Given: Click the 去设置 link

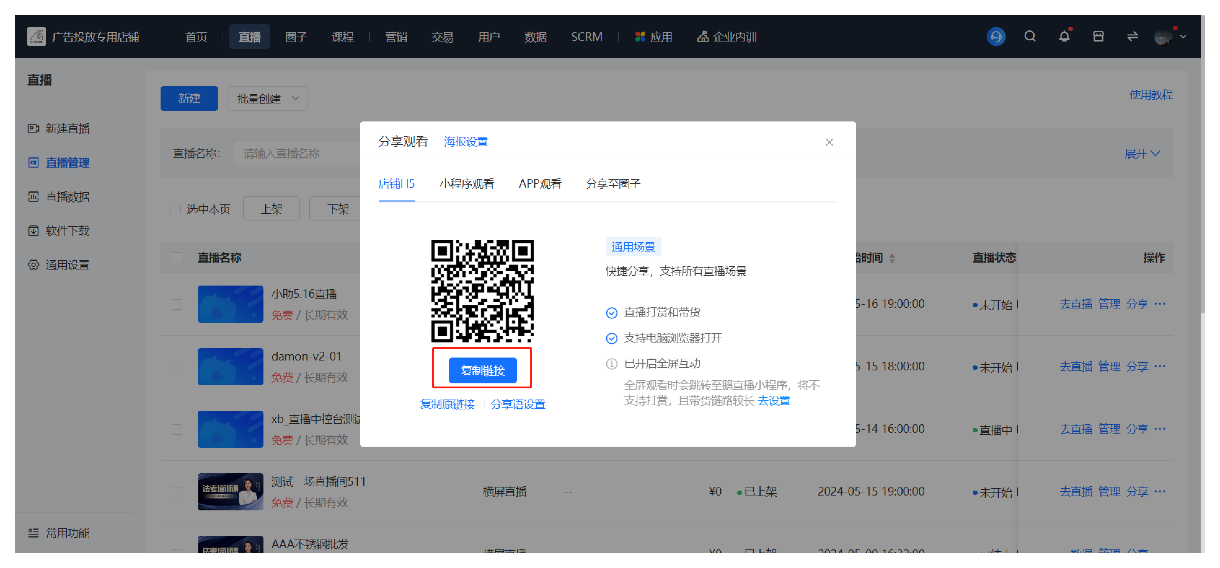Looking at the screenshot, I should [774, 400].
